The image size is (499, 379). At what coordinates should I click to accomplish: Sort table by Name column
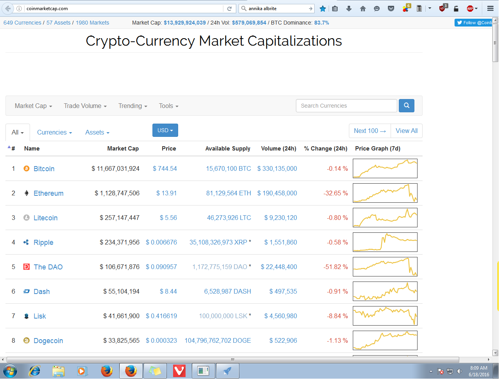pos(32,149)
